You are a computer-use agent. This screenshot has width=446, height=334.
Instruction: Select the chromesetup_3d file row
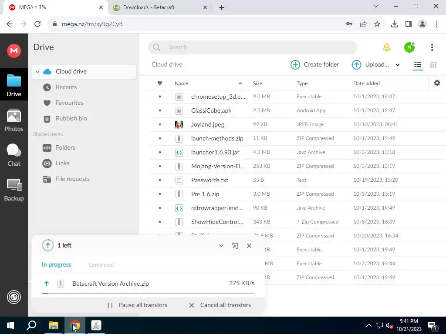298,97
